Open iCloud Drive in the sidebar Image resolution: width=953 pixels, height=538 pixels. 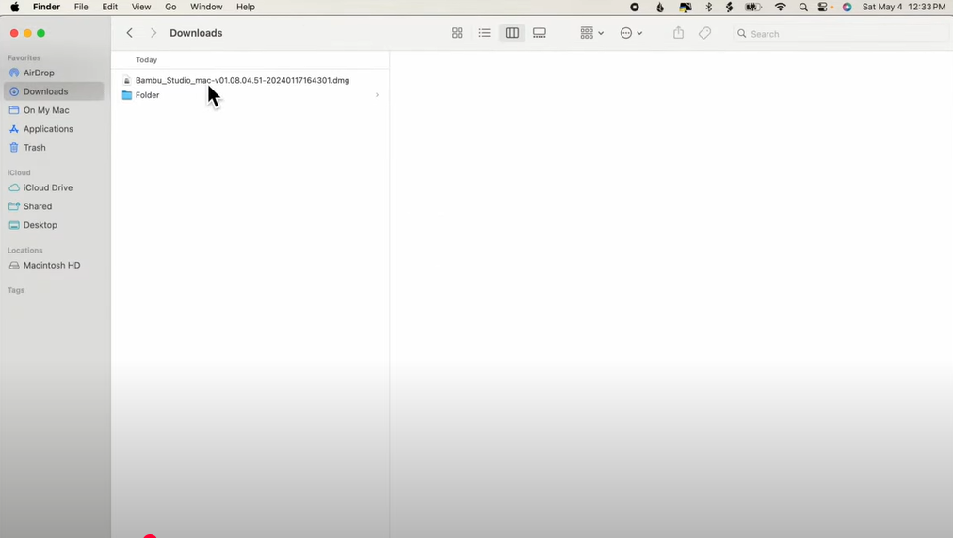click(x=54, y=187)
